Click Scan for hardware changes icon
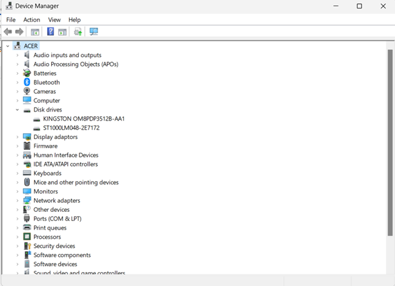 click(x=94, y=31)
